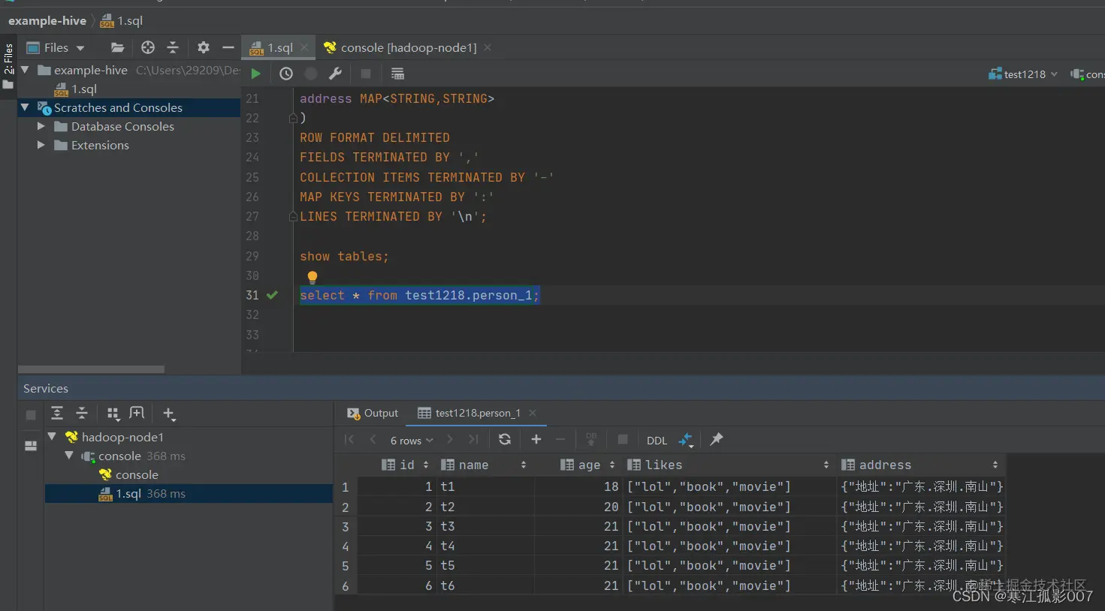Locate the opened file with the target icon
The image size is (1105, 611).
148,47
